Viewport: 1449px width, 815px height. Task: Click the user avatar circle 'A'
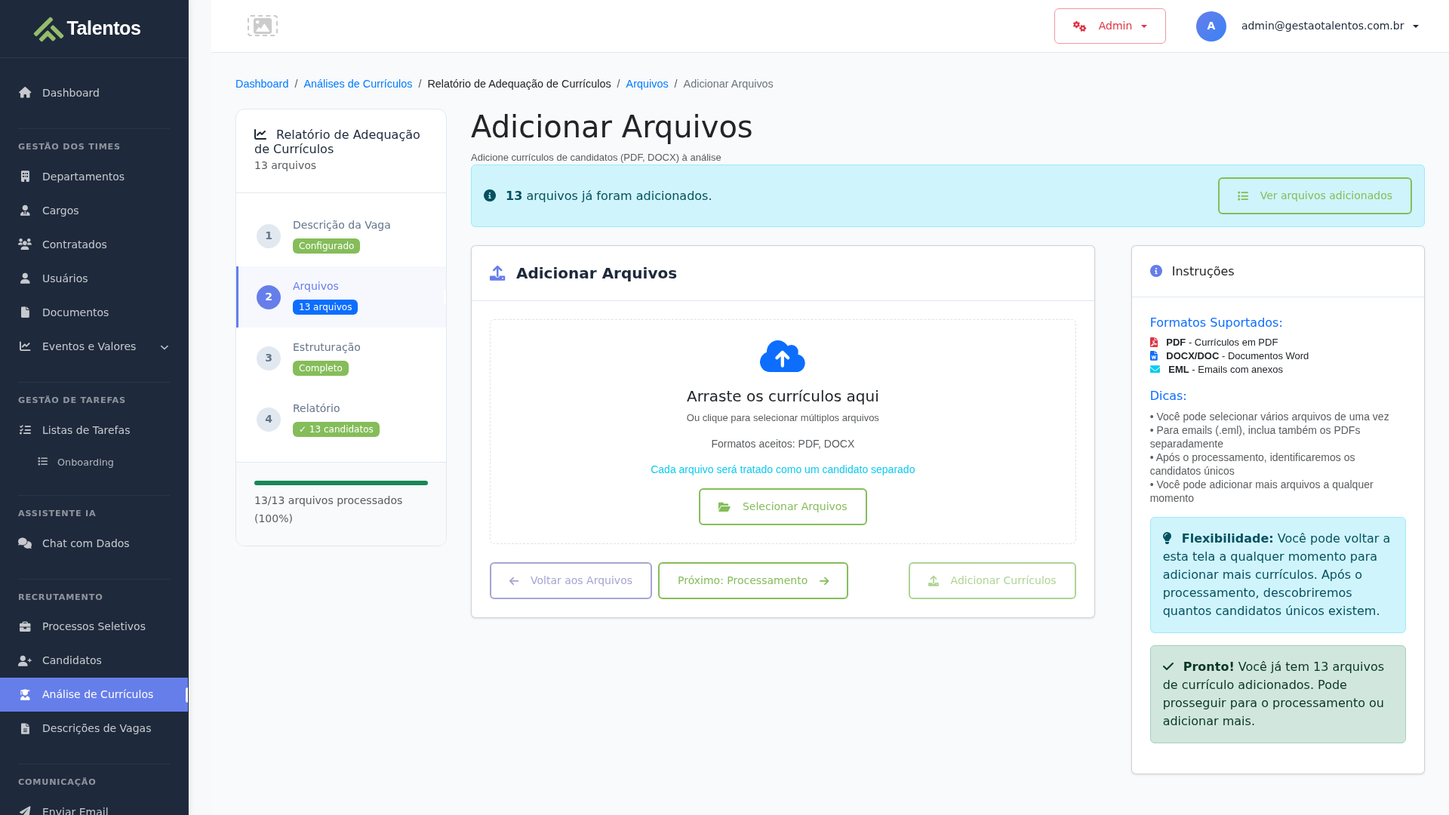pyautogui.click(x=1211, y=26)
